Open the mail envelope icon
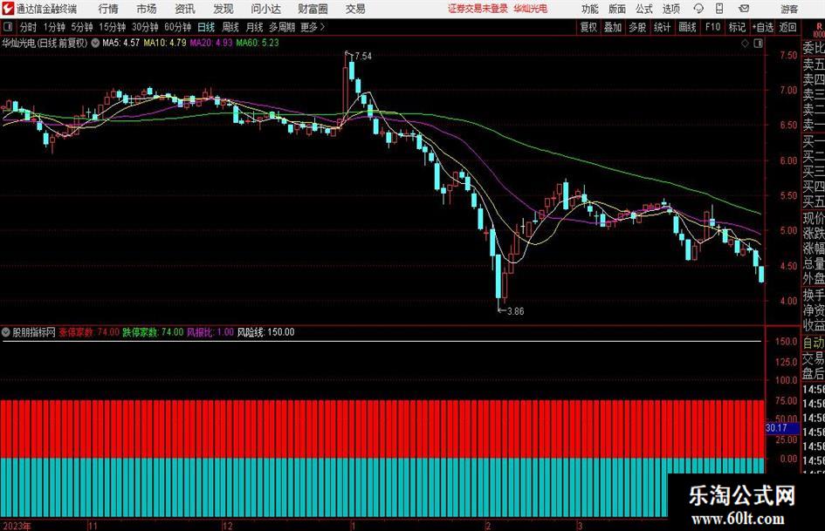The image size is (825, 531). pos(744,9)
